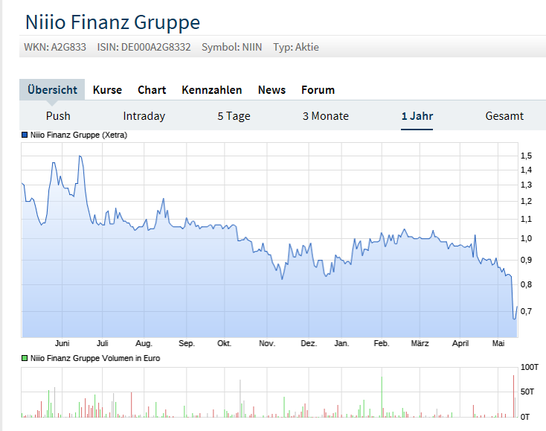The height and width of the screenshot is (431, 546).
Task: Switch to the Kurse tab
Action: point(107,90)
